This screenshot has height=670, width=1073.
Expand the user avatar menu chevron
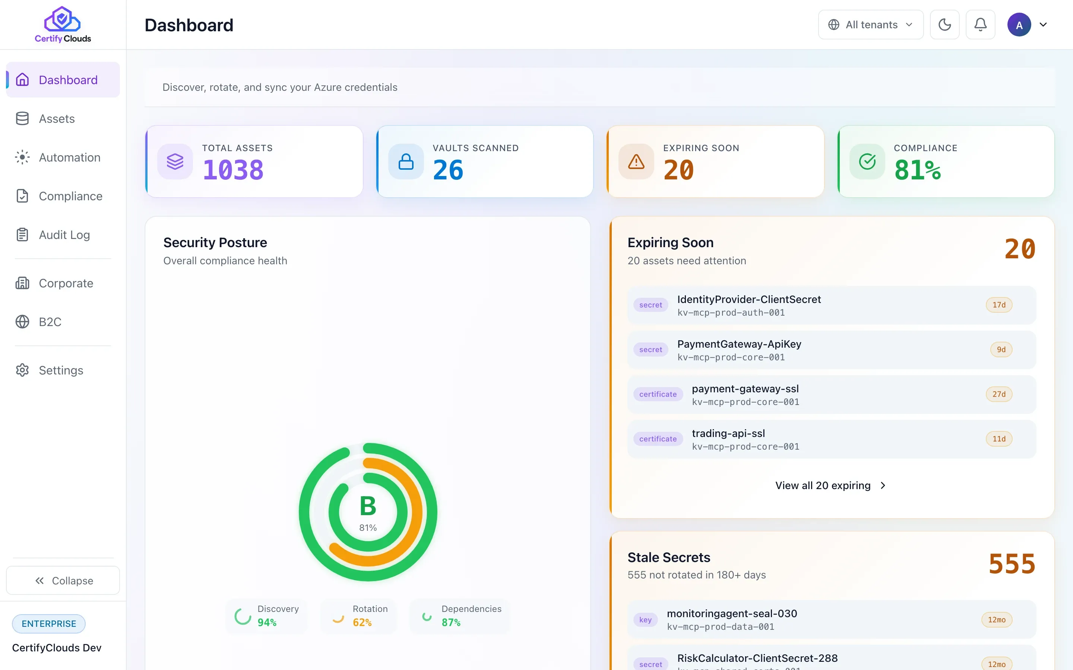1043,25
